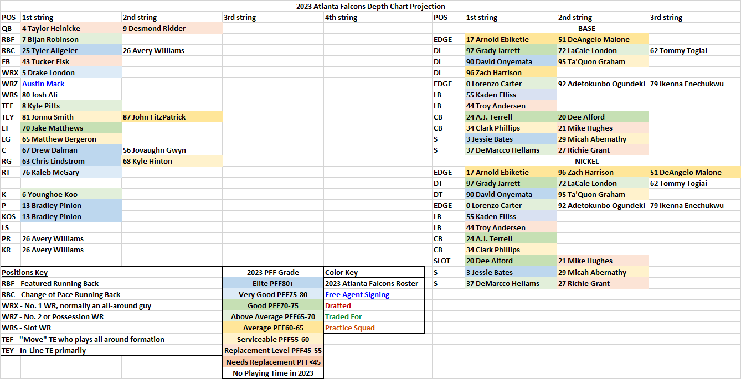Screen dimensions: 741x379
Task: Click 20 Dee Alford in the SLOT row
Action: coord(511,261)
